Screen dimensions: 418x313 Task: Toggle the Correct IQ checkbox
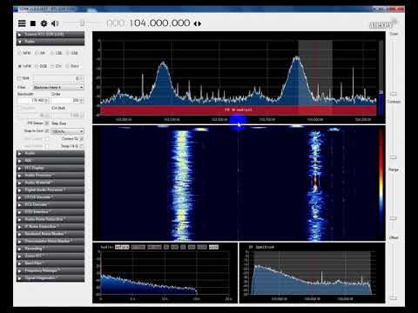tap(82, 138)
